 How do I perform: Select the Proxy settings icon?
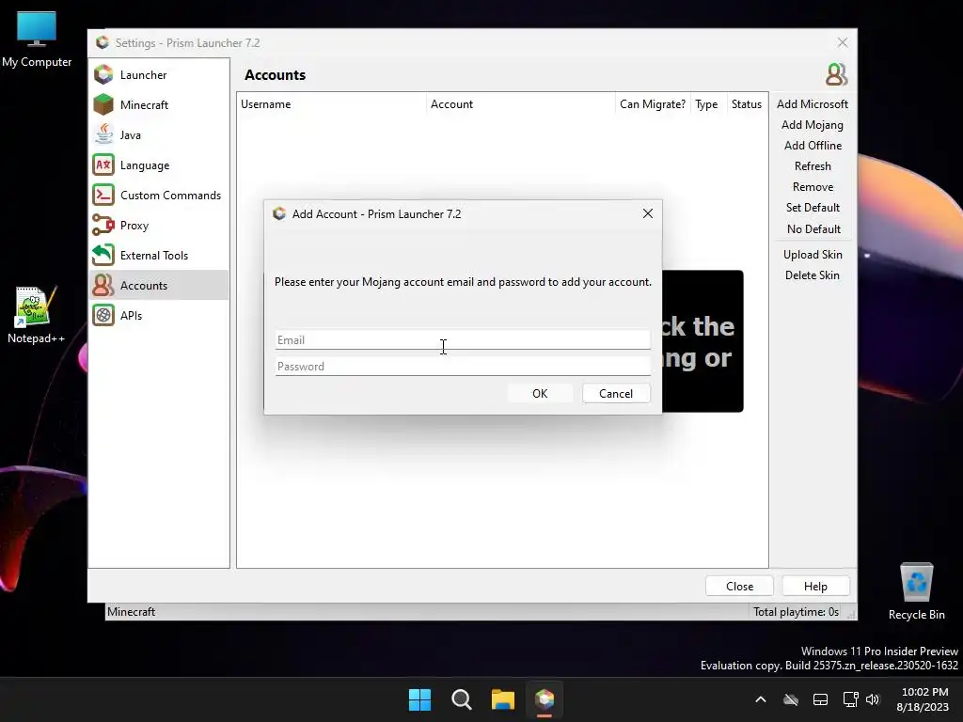click(x=103, y=225)
